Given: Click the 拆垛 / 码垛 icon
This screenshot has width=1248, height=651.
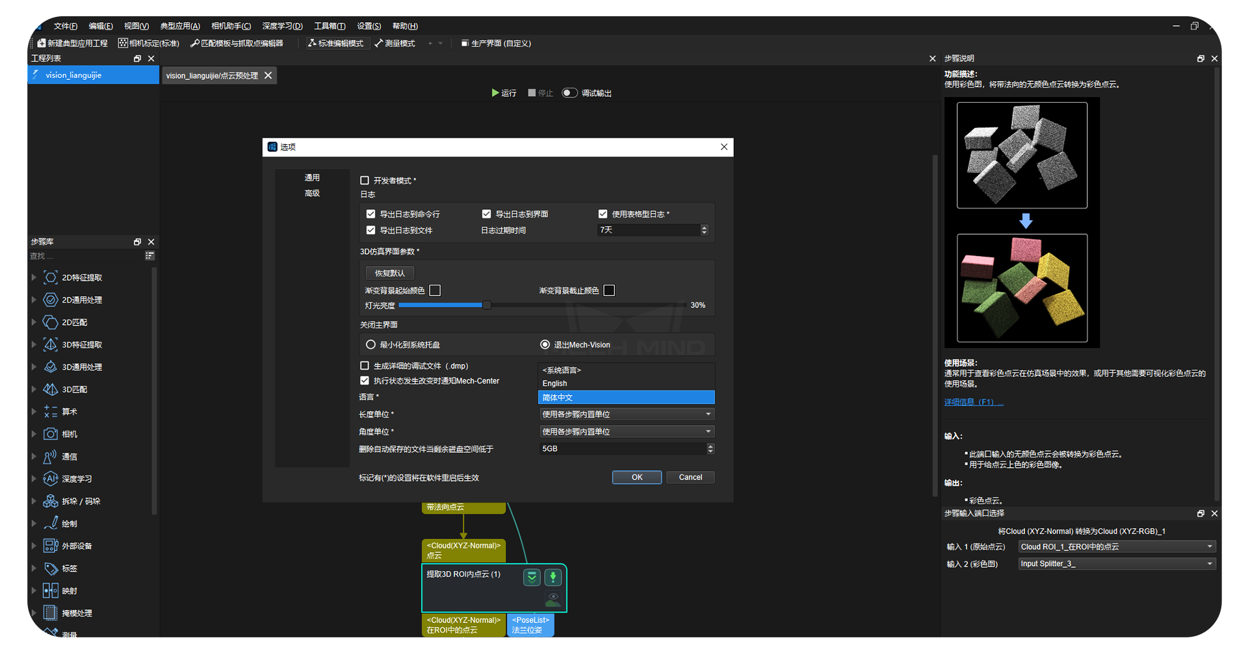Looking at the screenshot, I should [x=50, y=501].
